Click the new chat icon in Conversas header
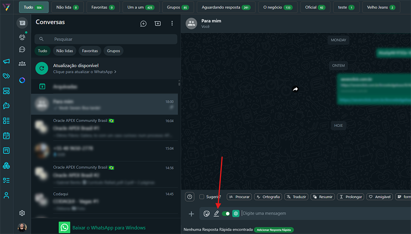Viewport: 411px width, 234px height. pos(143,24)
